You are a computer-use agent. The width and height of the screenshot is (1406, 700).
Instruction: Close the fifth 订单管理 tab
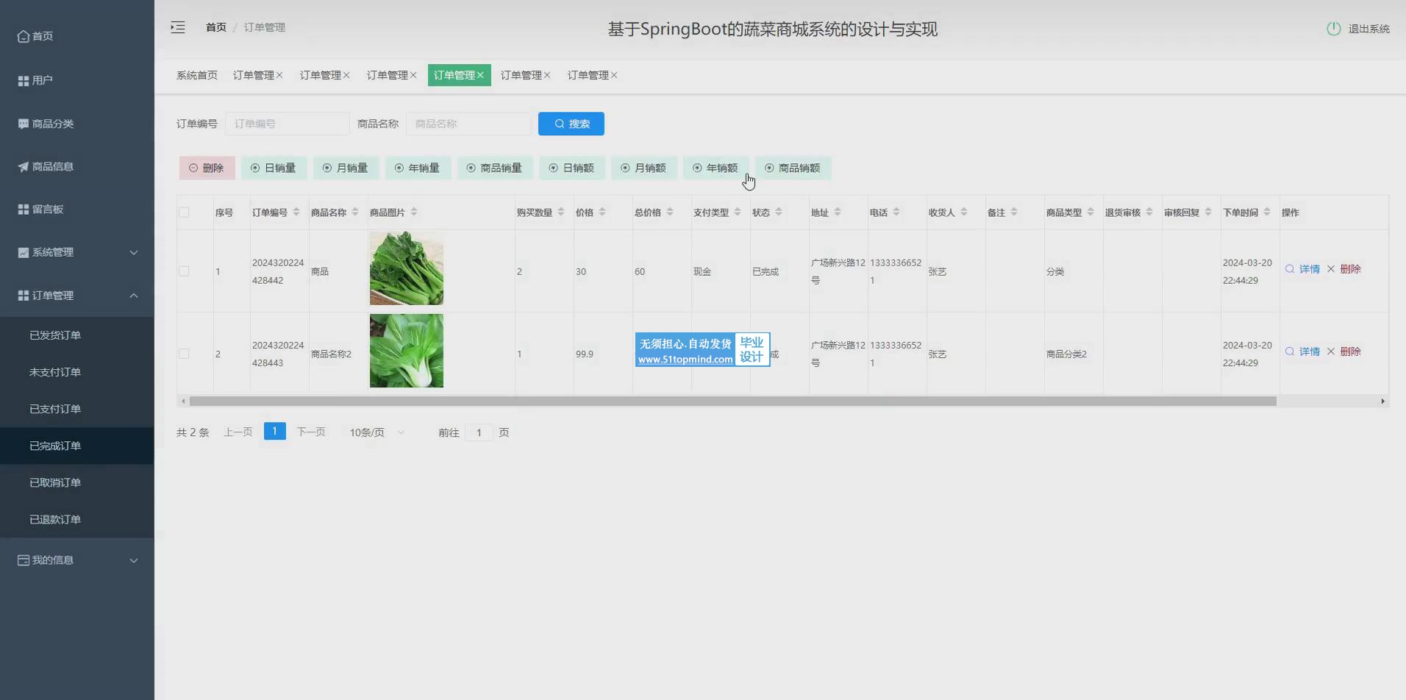point(547,75)
